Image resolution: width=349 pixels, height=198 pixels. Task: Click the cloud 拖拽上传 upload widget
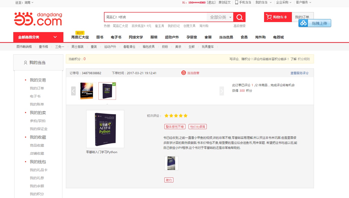[x=315, y=23]
